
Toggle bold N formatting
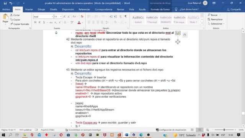pyautogui.click(x=35, y=22)
